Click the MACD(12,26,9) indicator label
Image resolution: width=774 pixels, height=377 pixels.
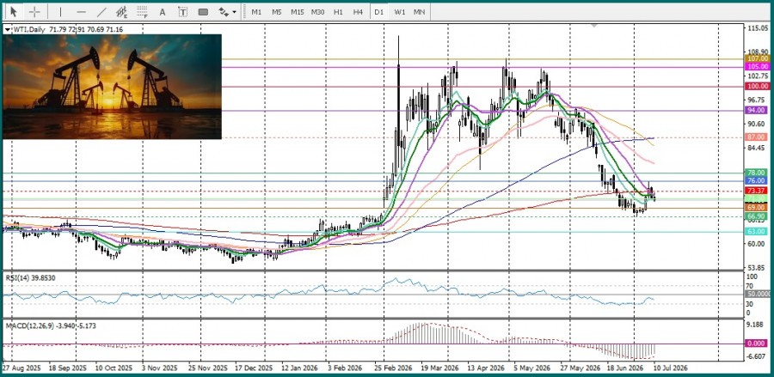coord(51,326)
